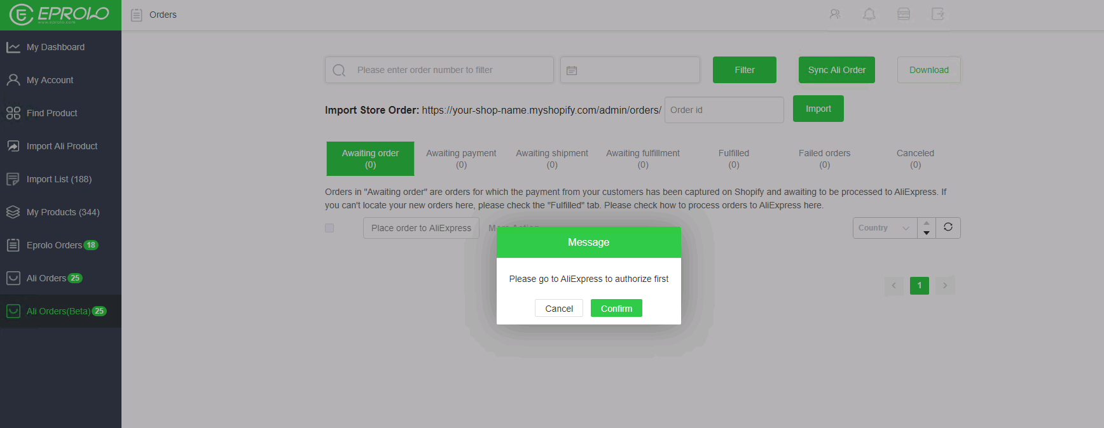The width and height of the screenshot is (1104, 428).
Task: Select page 1 in pagination
Action: [x=920, y=286]
